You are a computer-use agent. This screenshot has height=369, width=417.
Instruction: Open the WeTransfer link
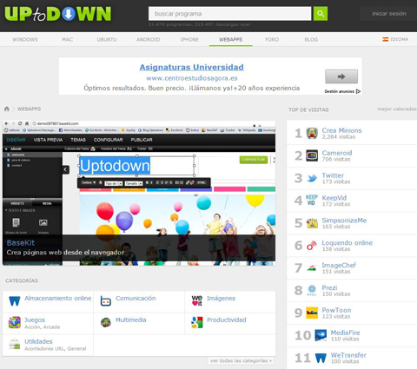click(x=348, y=355)
